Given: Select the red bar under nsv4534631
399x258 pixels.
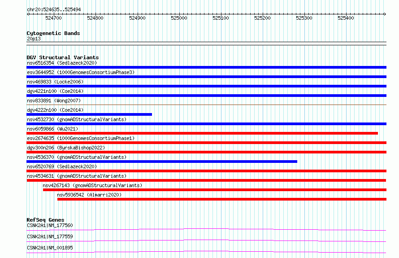Looking at the screenshot, I should click(x=206, y=180).
